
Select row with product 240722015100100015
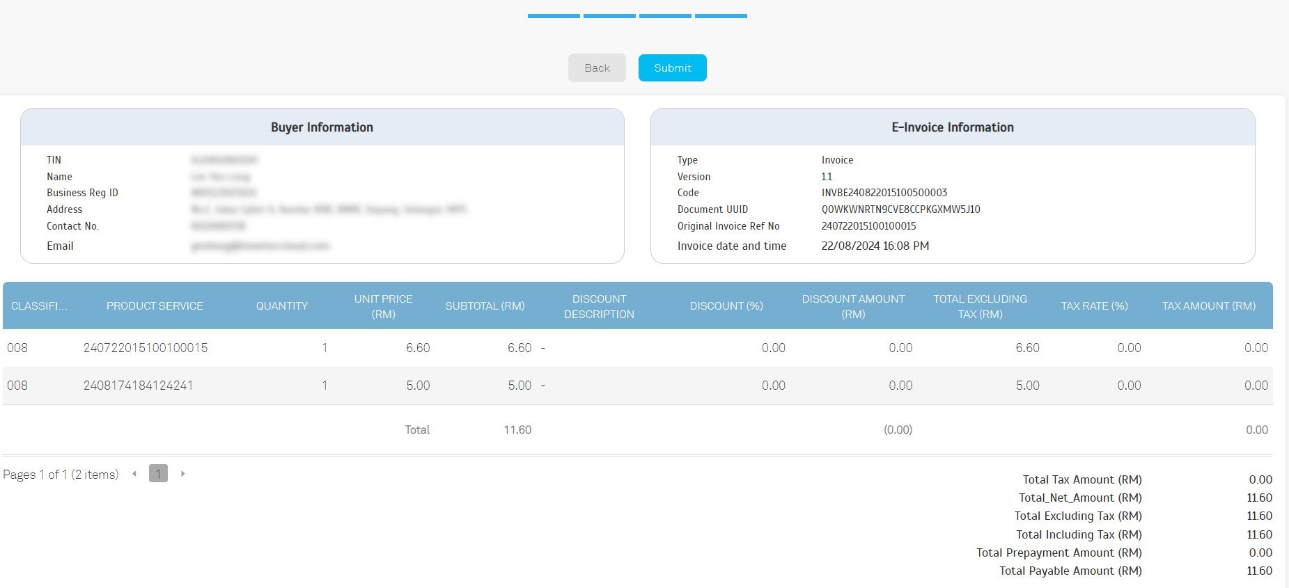coord(146,348)
